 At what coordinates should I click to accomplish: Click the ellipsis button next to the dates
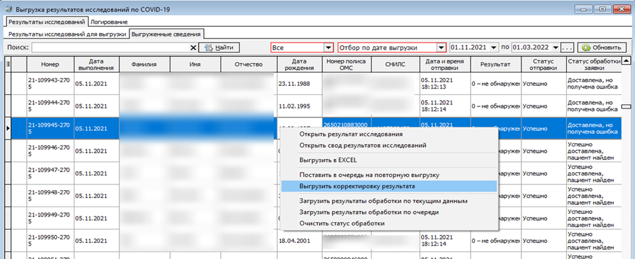567,48
